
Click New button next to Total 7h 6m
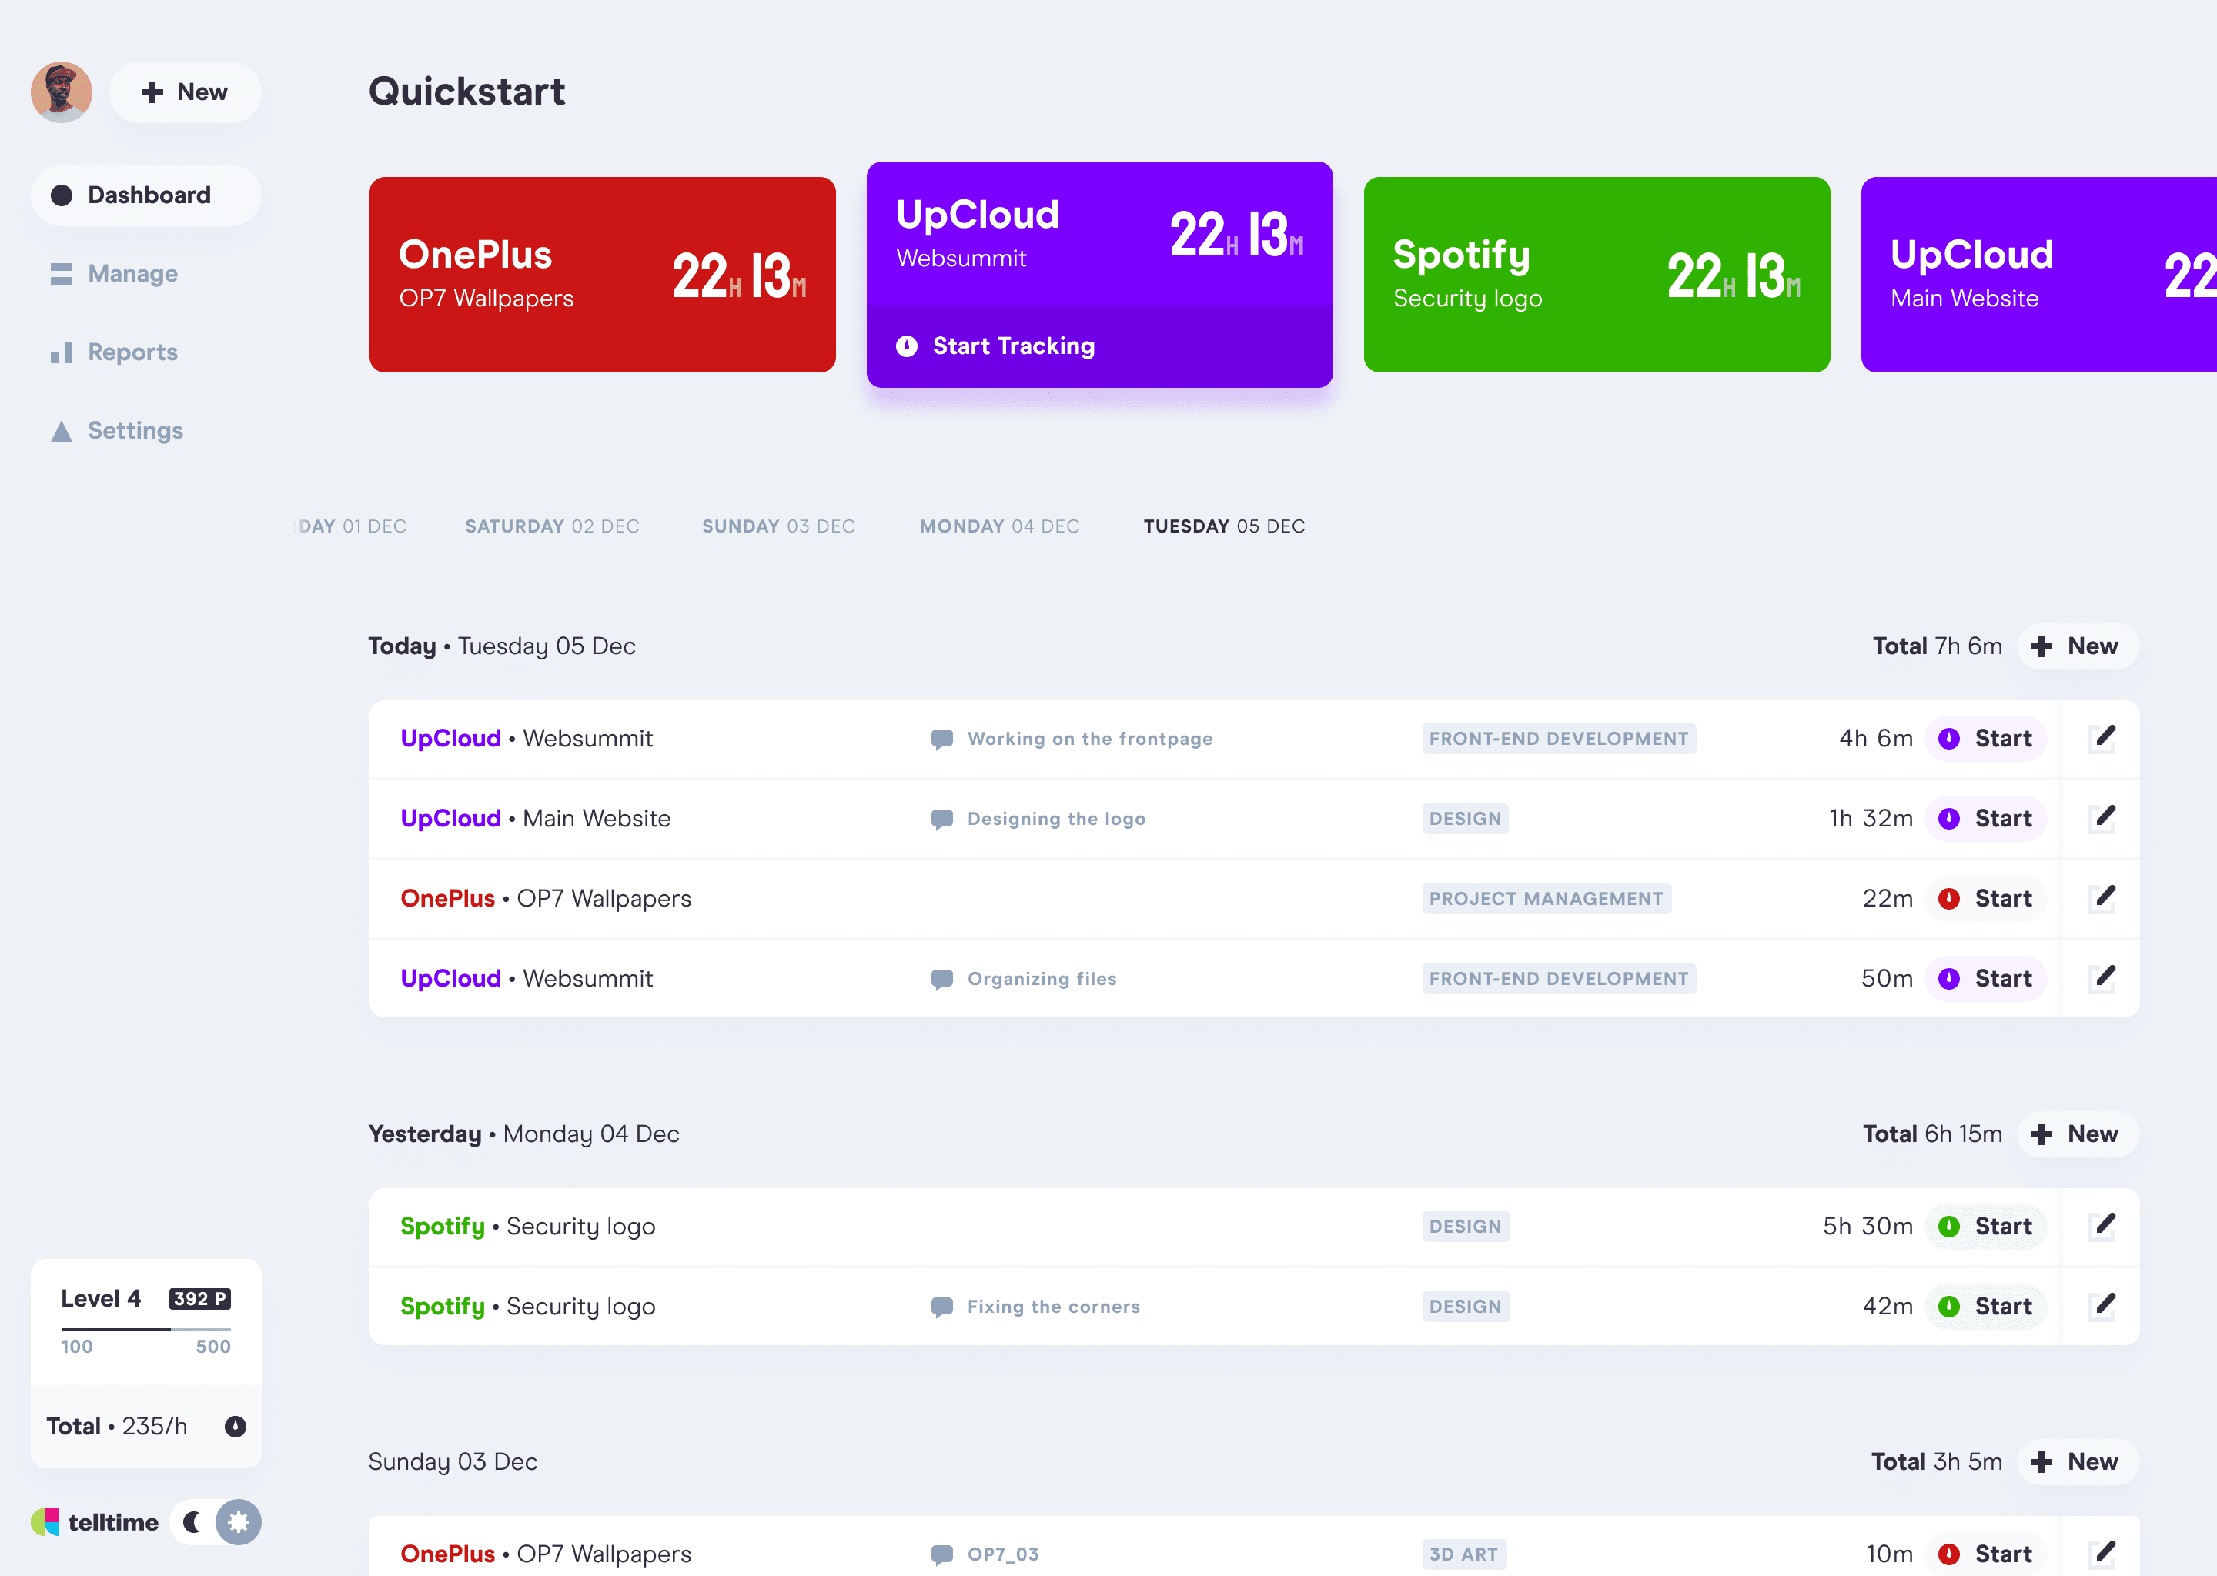2077,646
